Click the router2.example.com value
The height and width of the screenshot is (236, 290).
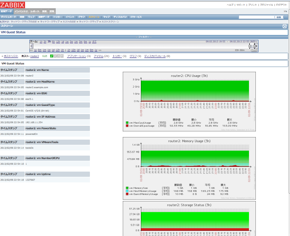pos(37,87)
